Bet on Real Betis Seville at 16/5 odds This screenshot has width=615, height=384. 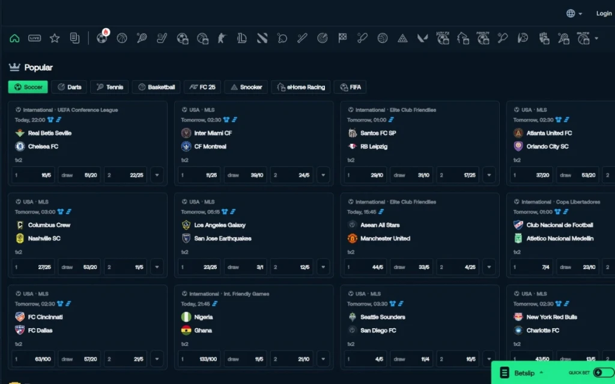32,175
